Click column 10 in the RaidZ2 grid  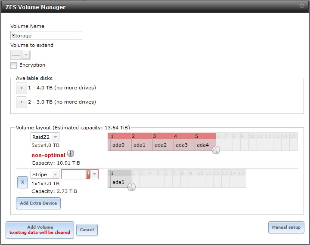252,141
